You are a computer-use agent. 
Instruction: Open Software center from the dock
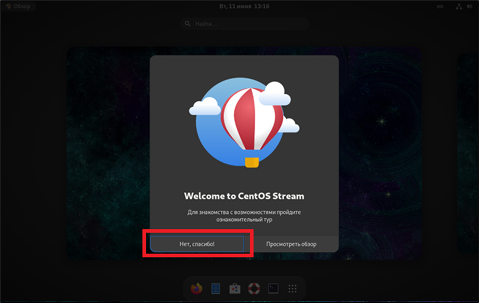click(x=235, y=288)
